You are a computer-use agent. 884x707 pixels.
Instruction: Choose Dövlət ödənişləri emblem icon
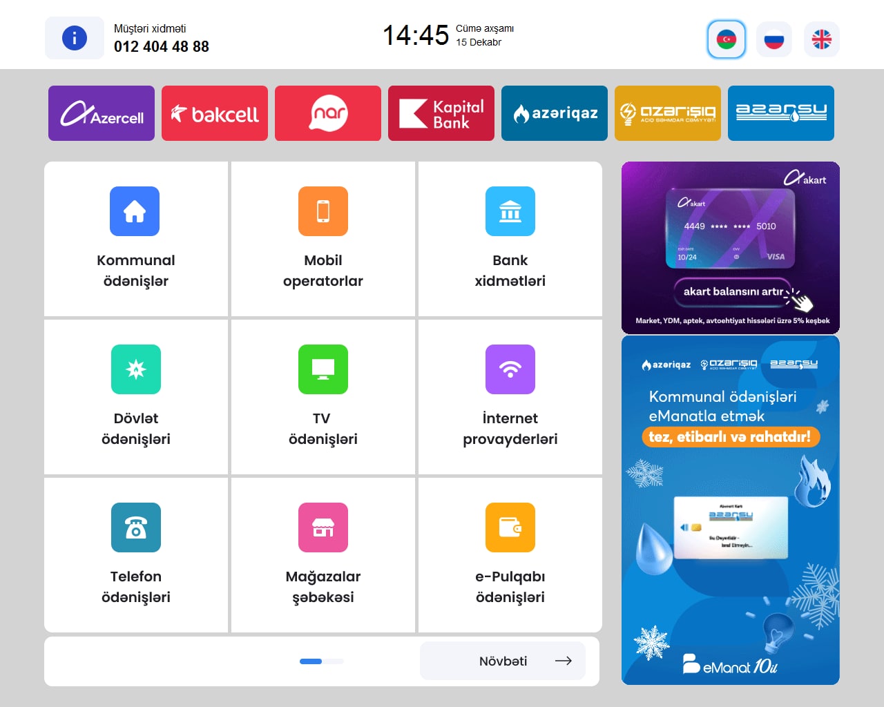pyautogui.click(x=135, y=369)
